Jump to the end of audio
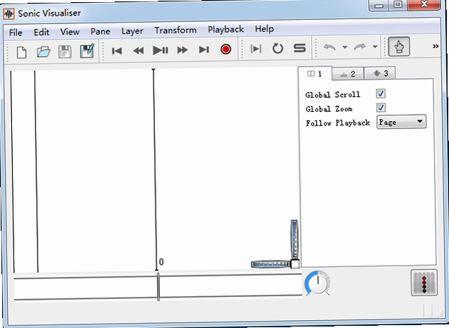 [x=204, y=50]
